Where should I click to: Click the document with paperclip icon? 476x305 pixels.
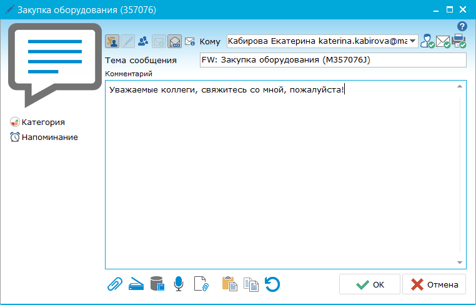point(201,284)
